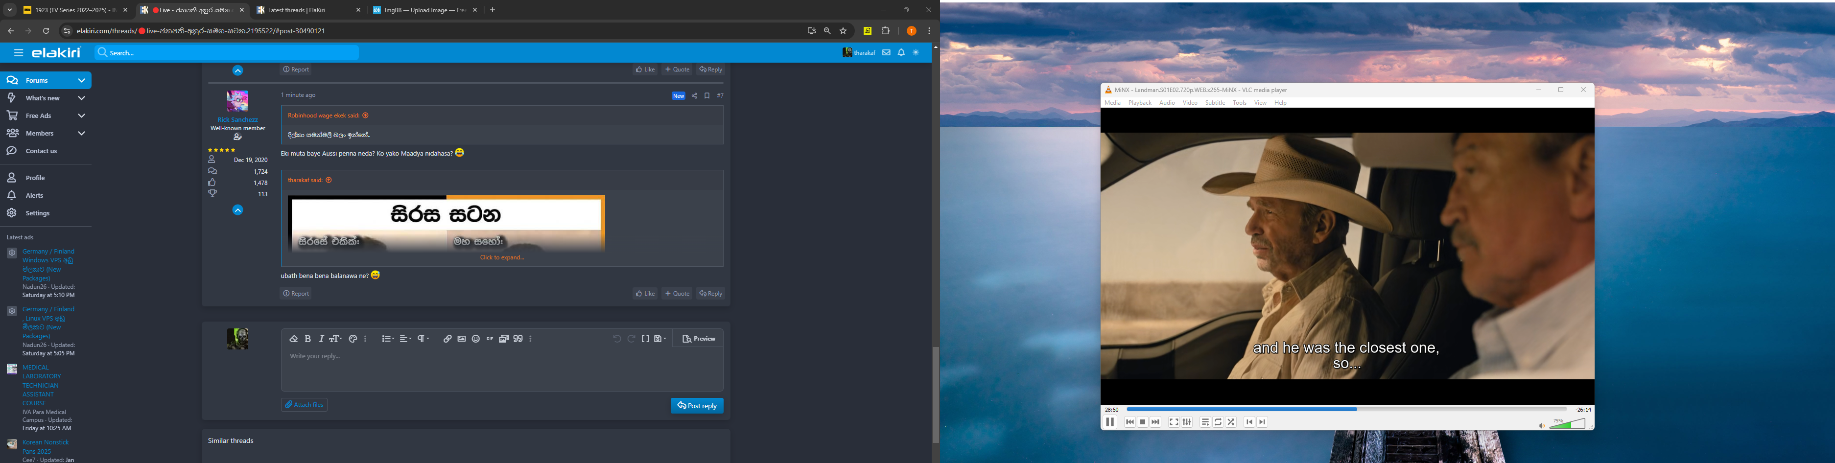Open the Latest threads ElaKiri browser tab
This screenshot has height=463, width=1835.
[x=308, y=11]
